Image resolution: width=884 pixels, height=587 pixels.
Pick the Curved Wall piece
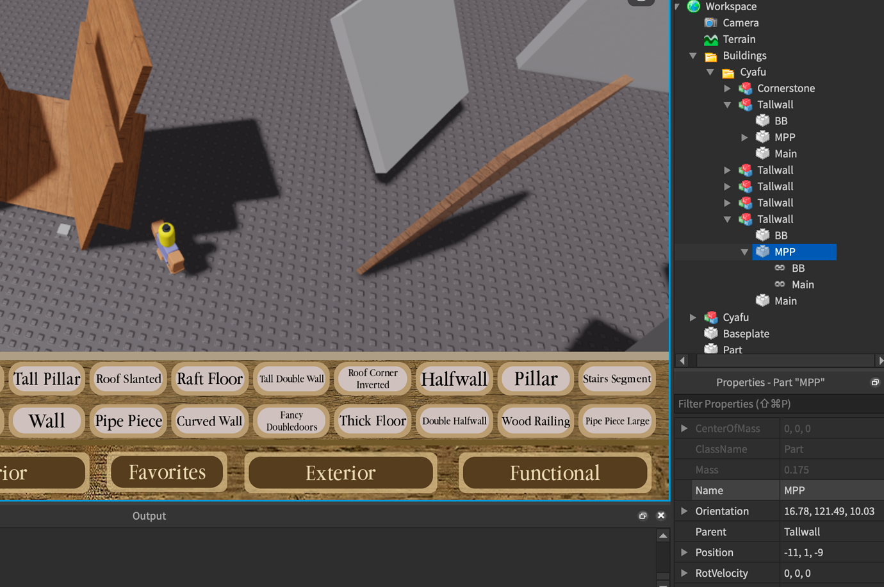click(x=209, y=421)
